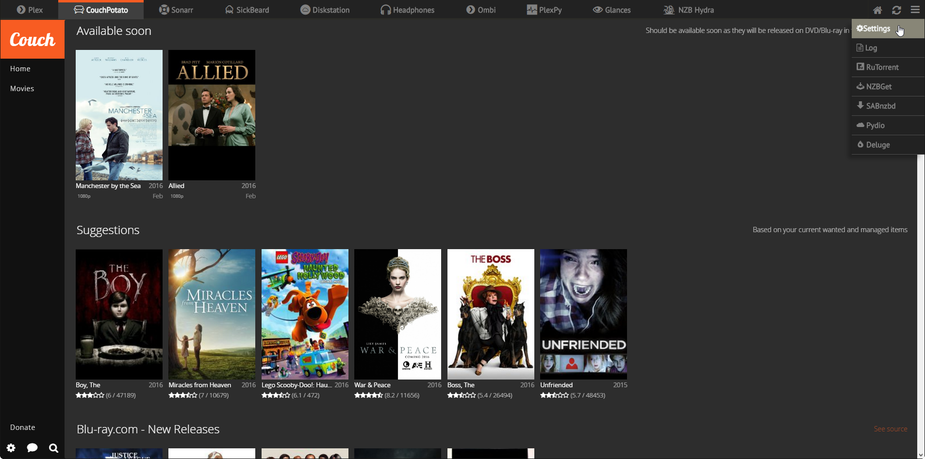The height and width of the screenshot is (459, 925).
Task: Click the speech bubble notifications icon
Action: (33, 448)
